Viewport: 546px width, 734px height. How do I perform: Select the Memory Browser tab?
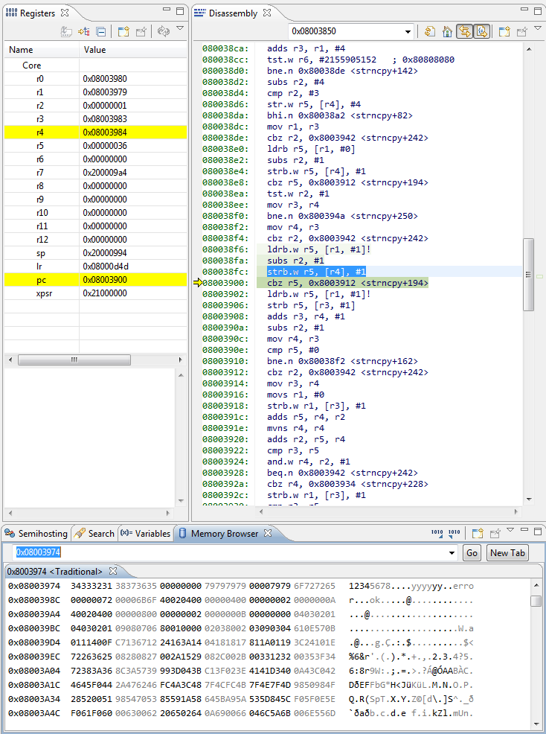(x=225, y=534)
